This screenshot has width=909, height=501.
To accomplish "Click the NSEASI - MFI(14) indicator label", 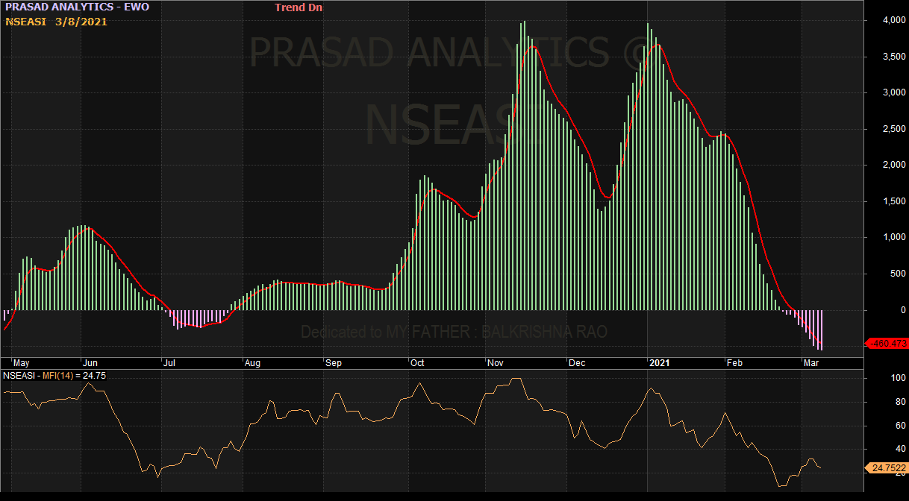I will click(54, 376).
